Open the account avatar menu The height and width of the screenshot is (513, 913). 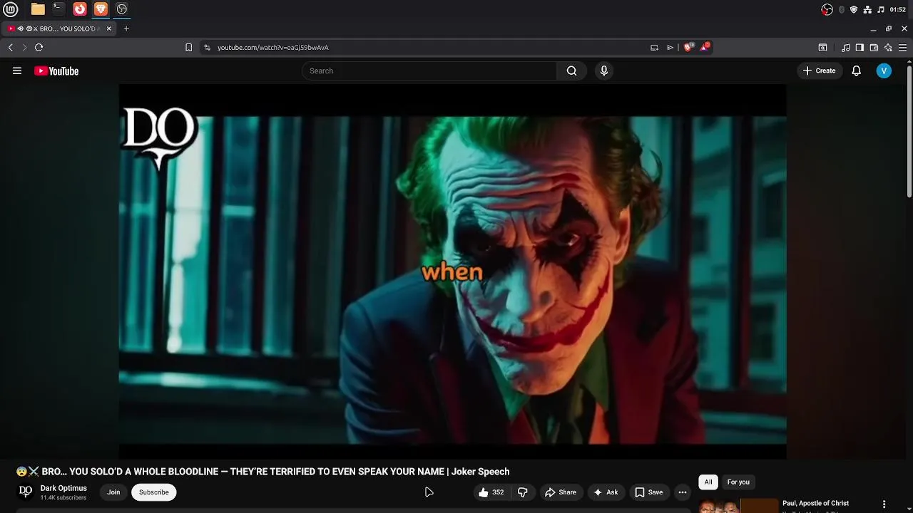[884, 71]
